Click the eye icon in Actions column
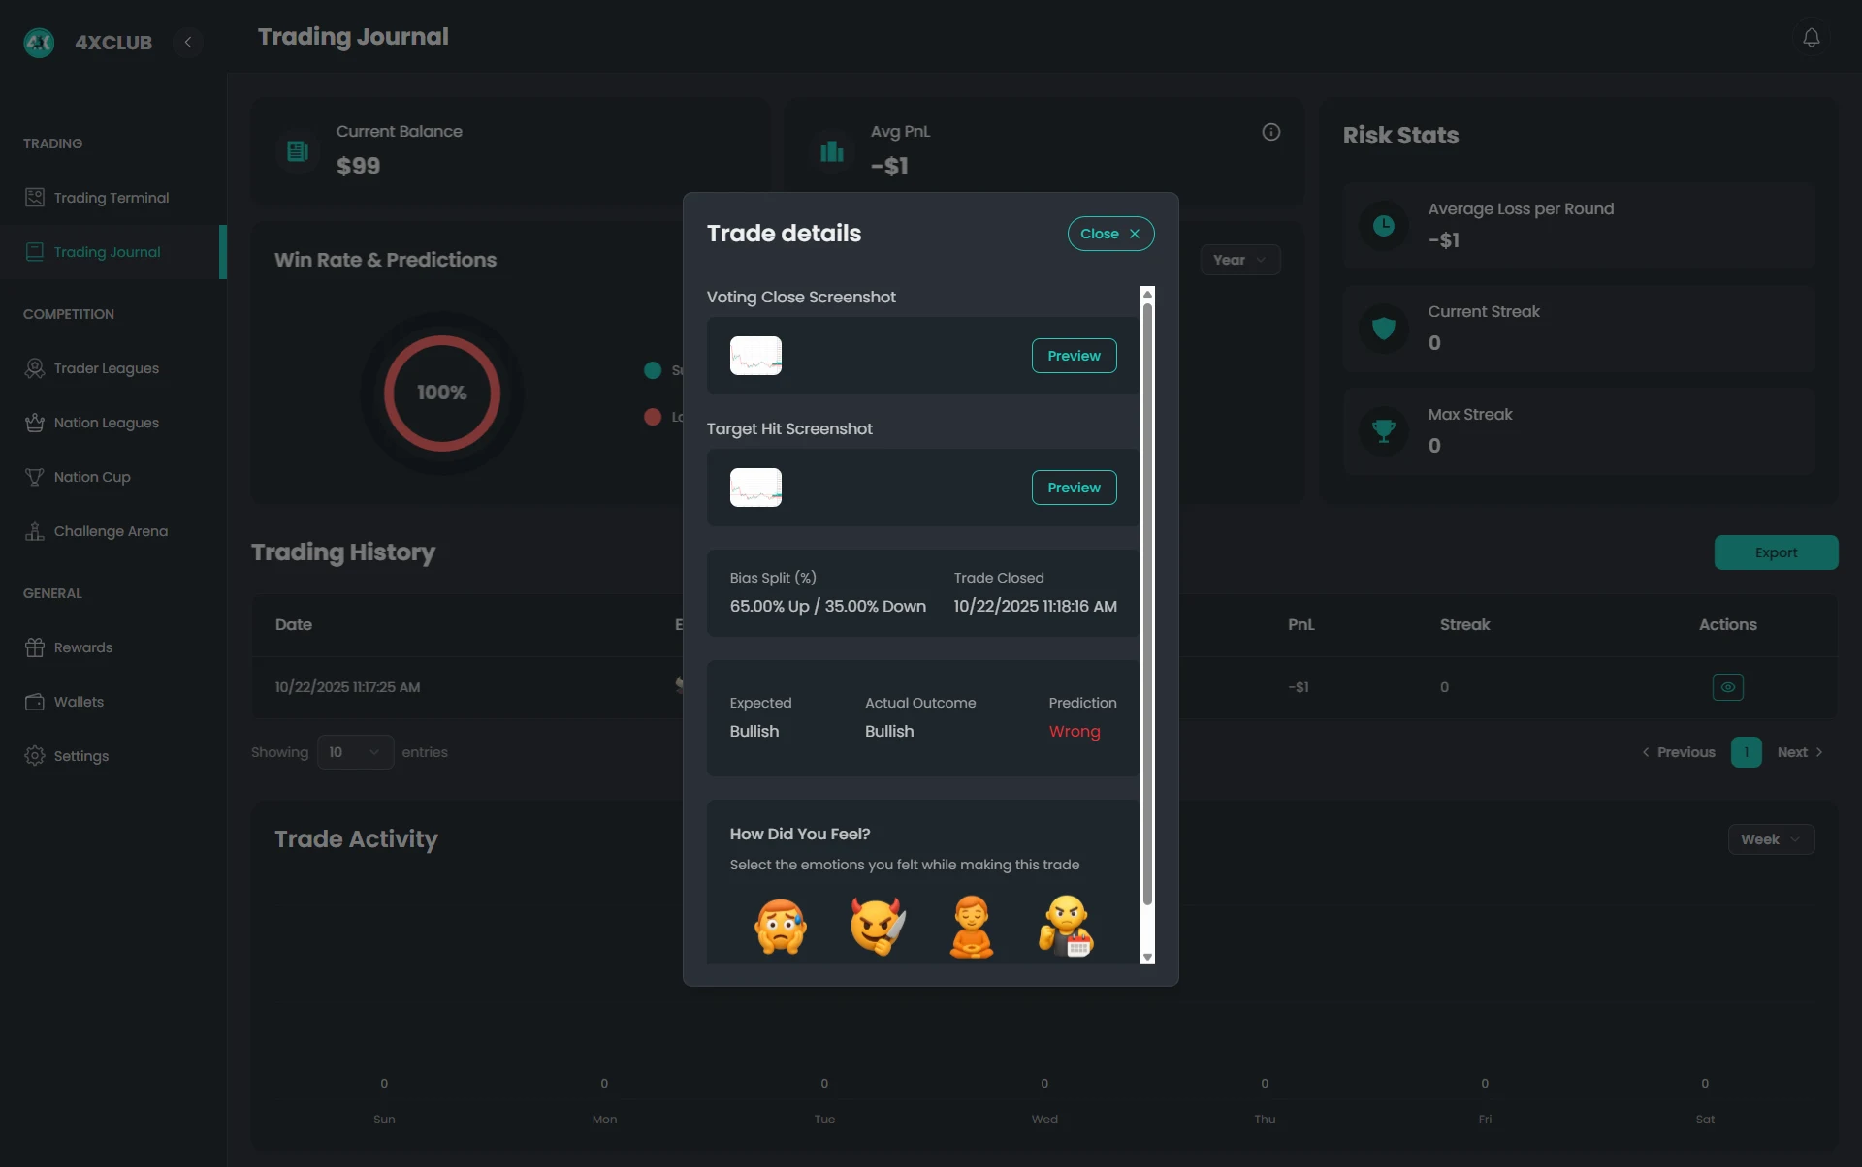The width and height of the screenshot is (1862, 1167). [x=1727, y=687]
